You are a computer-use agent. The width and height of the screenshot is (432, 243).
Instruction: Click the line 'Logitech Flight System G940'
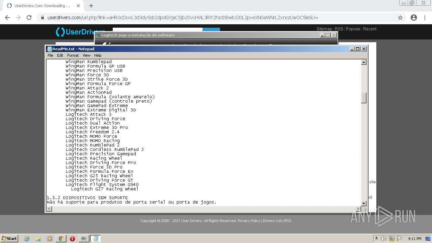[102, 185]
